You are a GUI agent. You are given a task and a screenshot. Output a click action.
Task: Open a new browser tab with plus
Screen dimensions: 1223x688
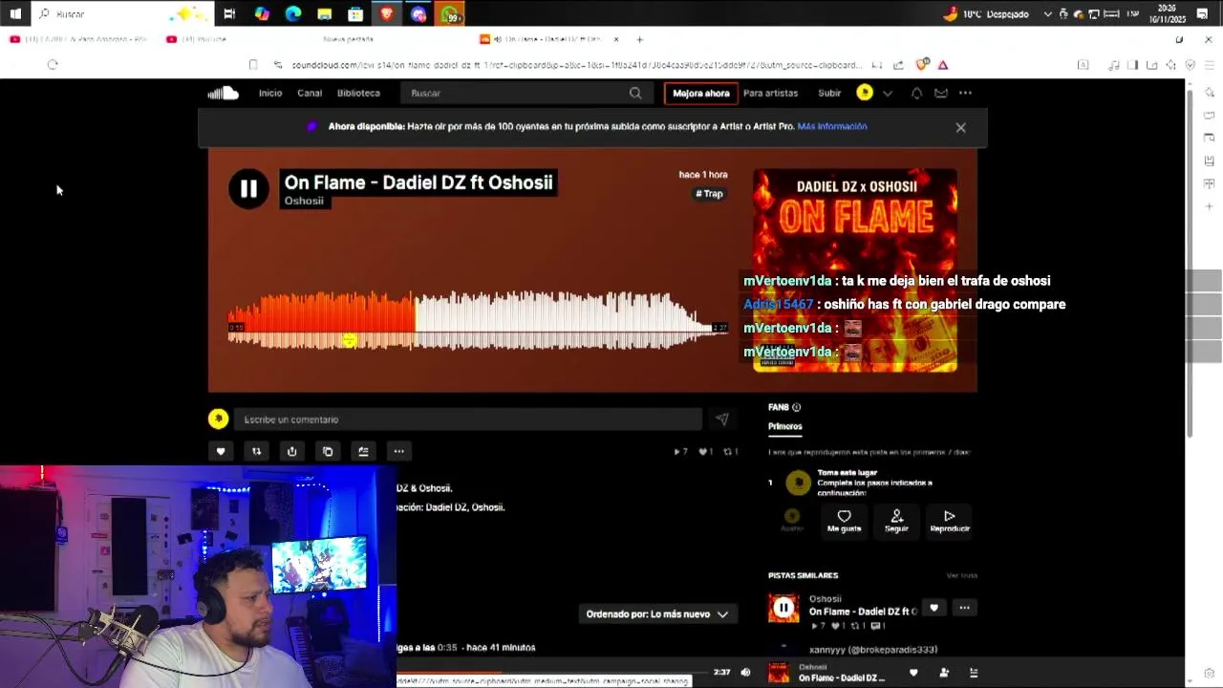pos(639,39)
